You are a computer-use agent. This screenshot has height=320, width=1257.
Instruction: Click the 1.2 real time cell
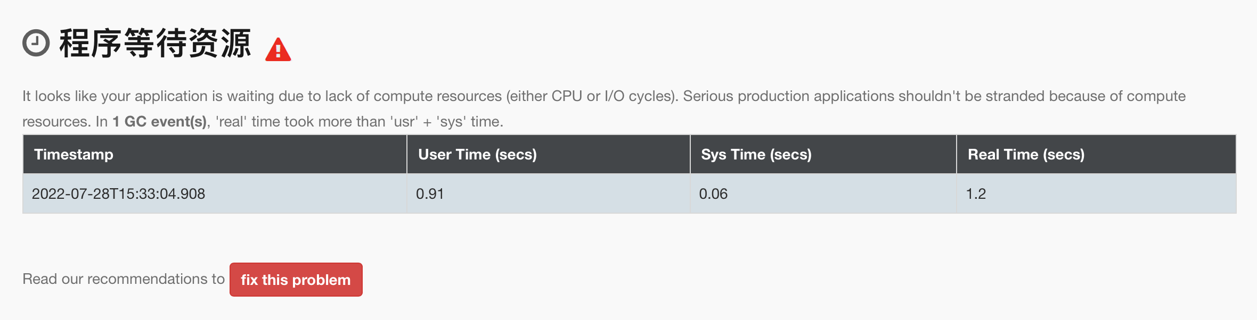(x=1096, y=193)
